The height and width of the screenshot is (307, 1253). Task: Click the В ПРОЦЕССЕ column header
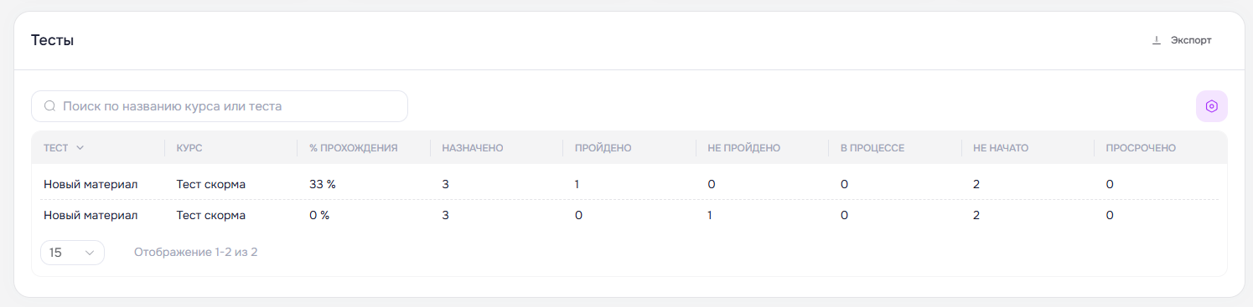872,148
